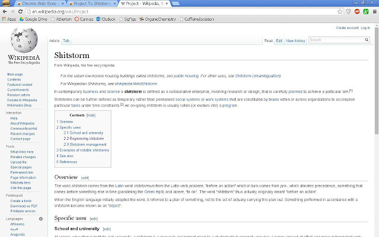The width and height of the screenshot is (379, 237).
Task: Open the CaffeineIsolation bookmark
Action: (197, 19)
